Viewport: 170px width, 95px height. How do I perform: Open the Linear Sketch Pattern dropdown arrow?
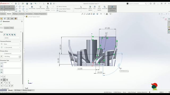73,9
